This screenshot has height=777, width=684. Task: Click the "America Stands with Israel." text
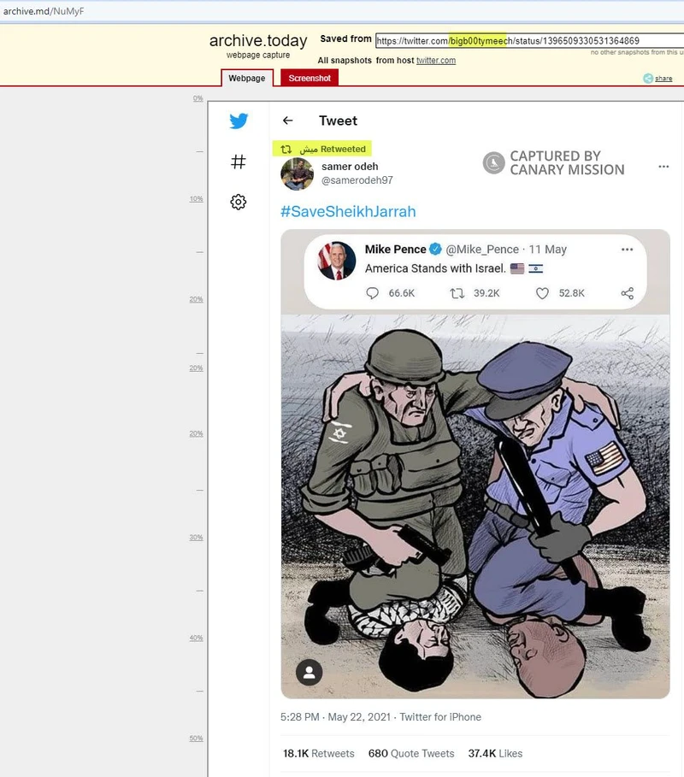(x=435, y=268)
